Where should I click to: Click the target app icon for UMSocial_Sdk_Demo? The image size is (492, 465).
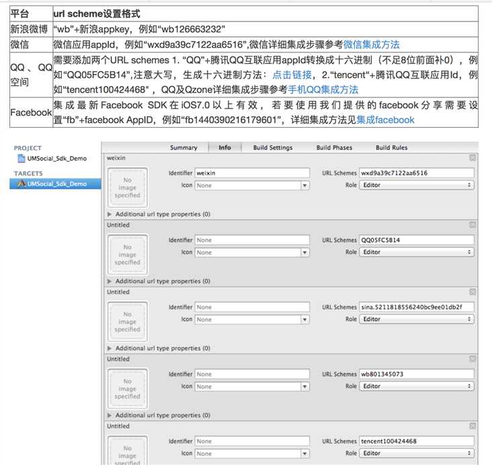(x=22, y=184)
